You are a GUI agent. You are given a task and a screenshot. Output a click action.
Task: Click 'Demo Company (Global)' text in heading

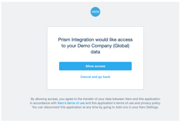pyautogui.click(x=103, y=46)
